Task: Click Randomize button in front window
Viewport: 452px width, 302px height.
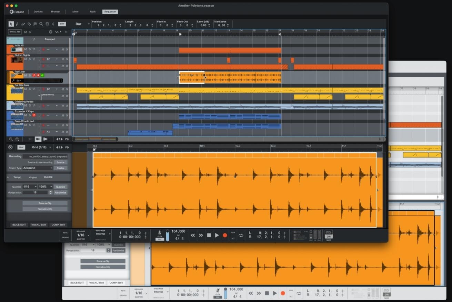Action: [60, 192]
